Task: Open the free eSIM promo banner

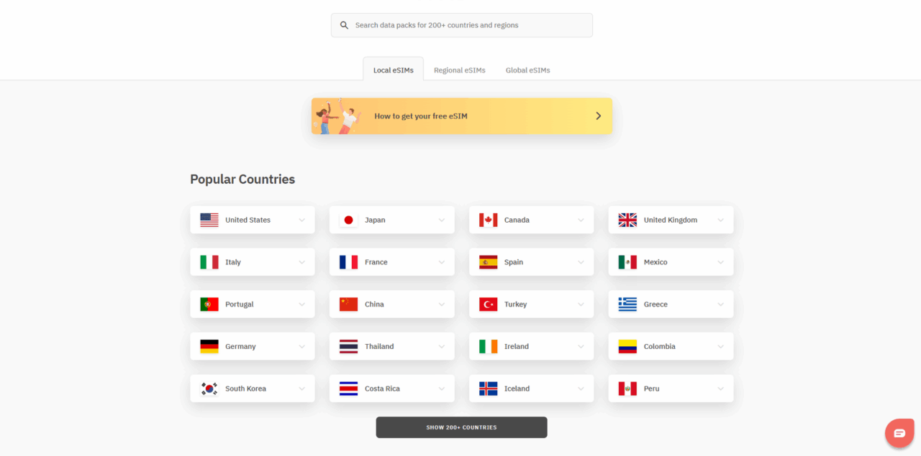Action: pos(461,116)
